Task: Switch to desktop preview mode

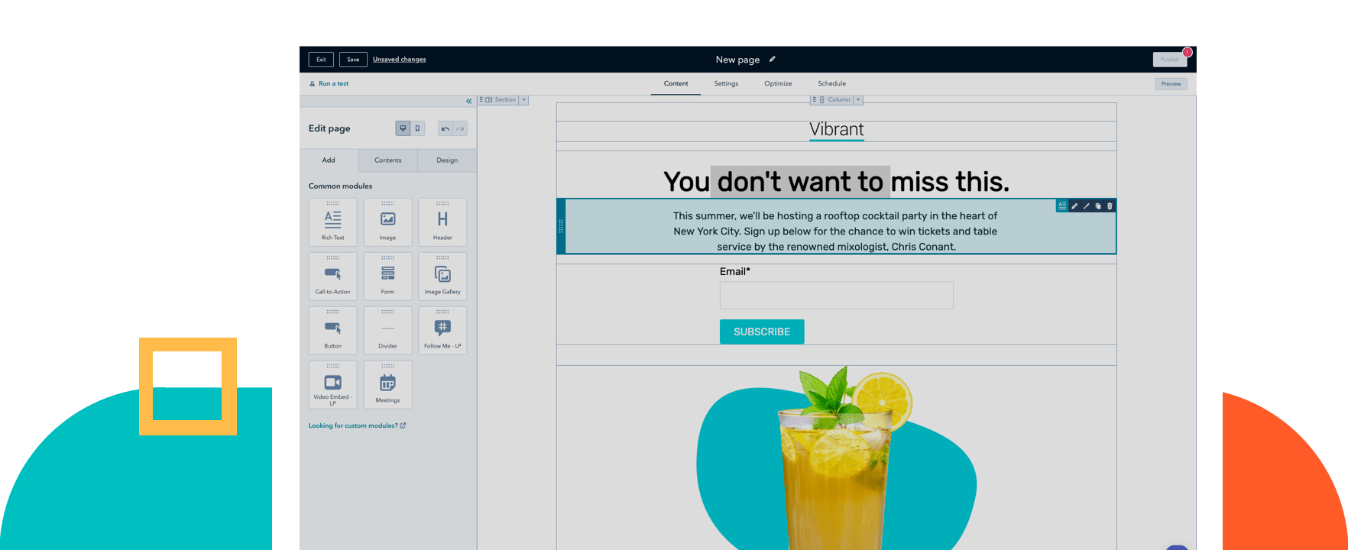Action: pyautogui.click(x=403, y=128)
